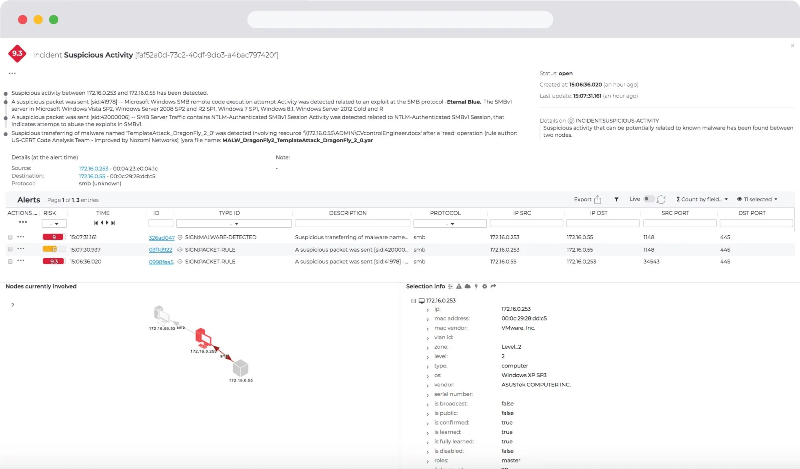Check the box for alert 326ad047

coord(10,237)
